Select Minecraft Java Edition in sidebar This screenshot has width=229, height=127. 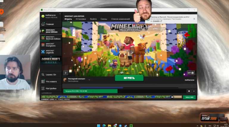coord(51,31)
